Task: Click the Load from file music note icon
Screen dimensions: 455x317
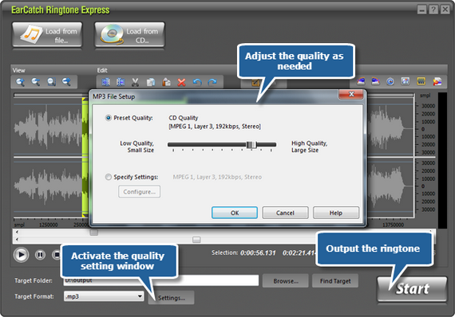Action: tap(31, 34)
